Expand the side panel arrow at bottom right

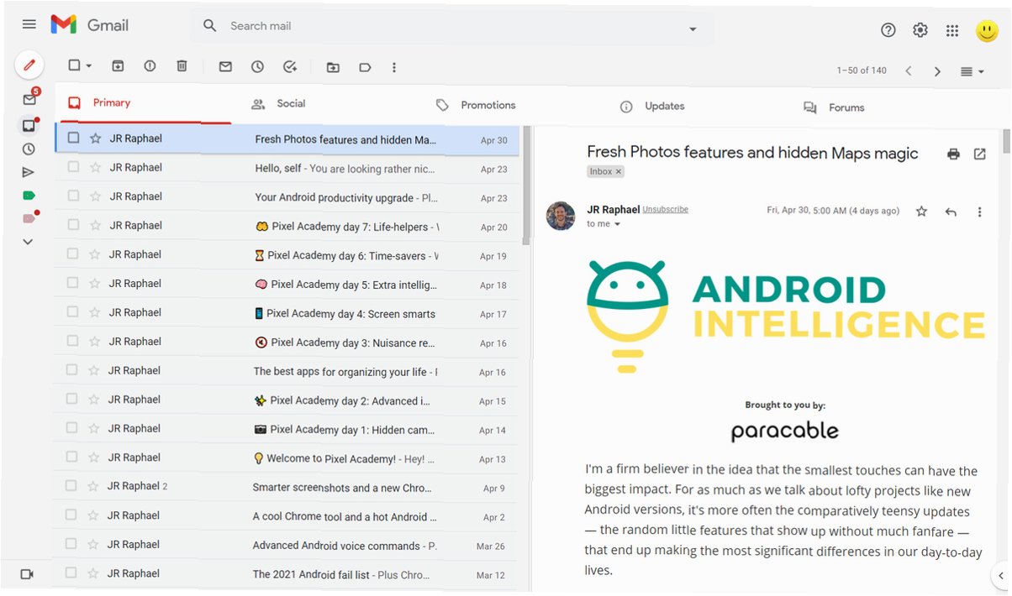pyautogui.click(x=1000, y=576)
